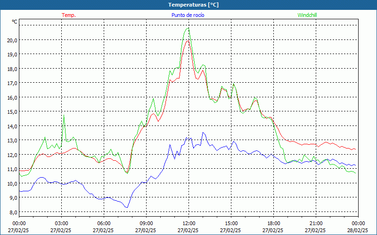The image size is (377, 235).
Task: Click the '20,0' y-axis value
Action: pyautogui.click(x=12, y=40)
